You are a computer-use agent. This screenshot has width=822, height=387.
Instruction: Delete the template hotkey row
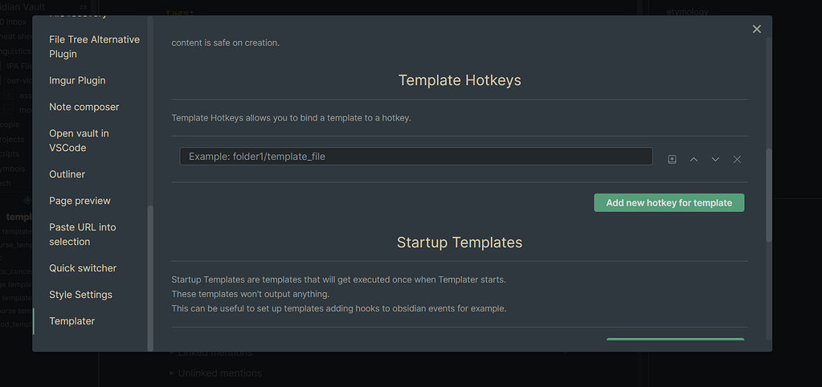click(737, 159)
